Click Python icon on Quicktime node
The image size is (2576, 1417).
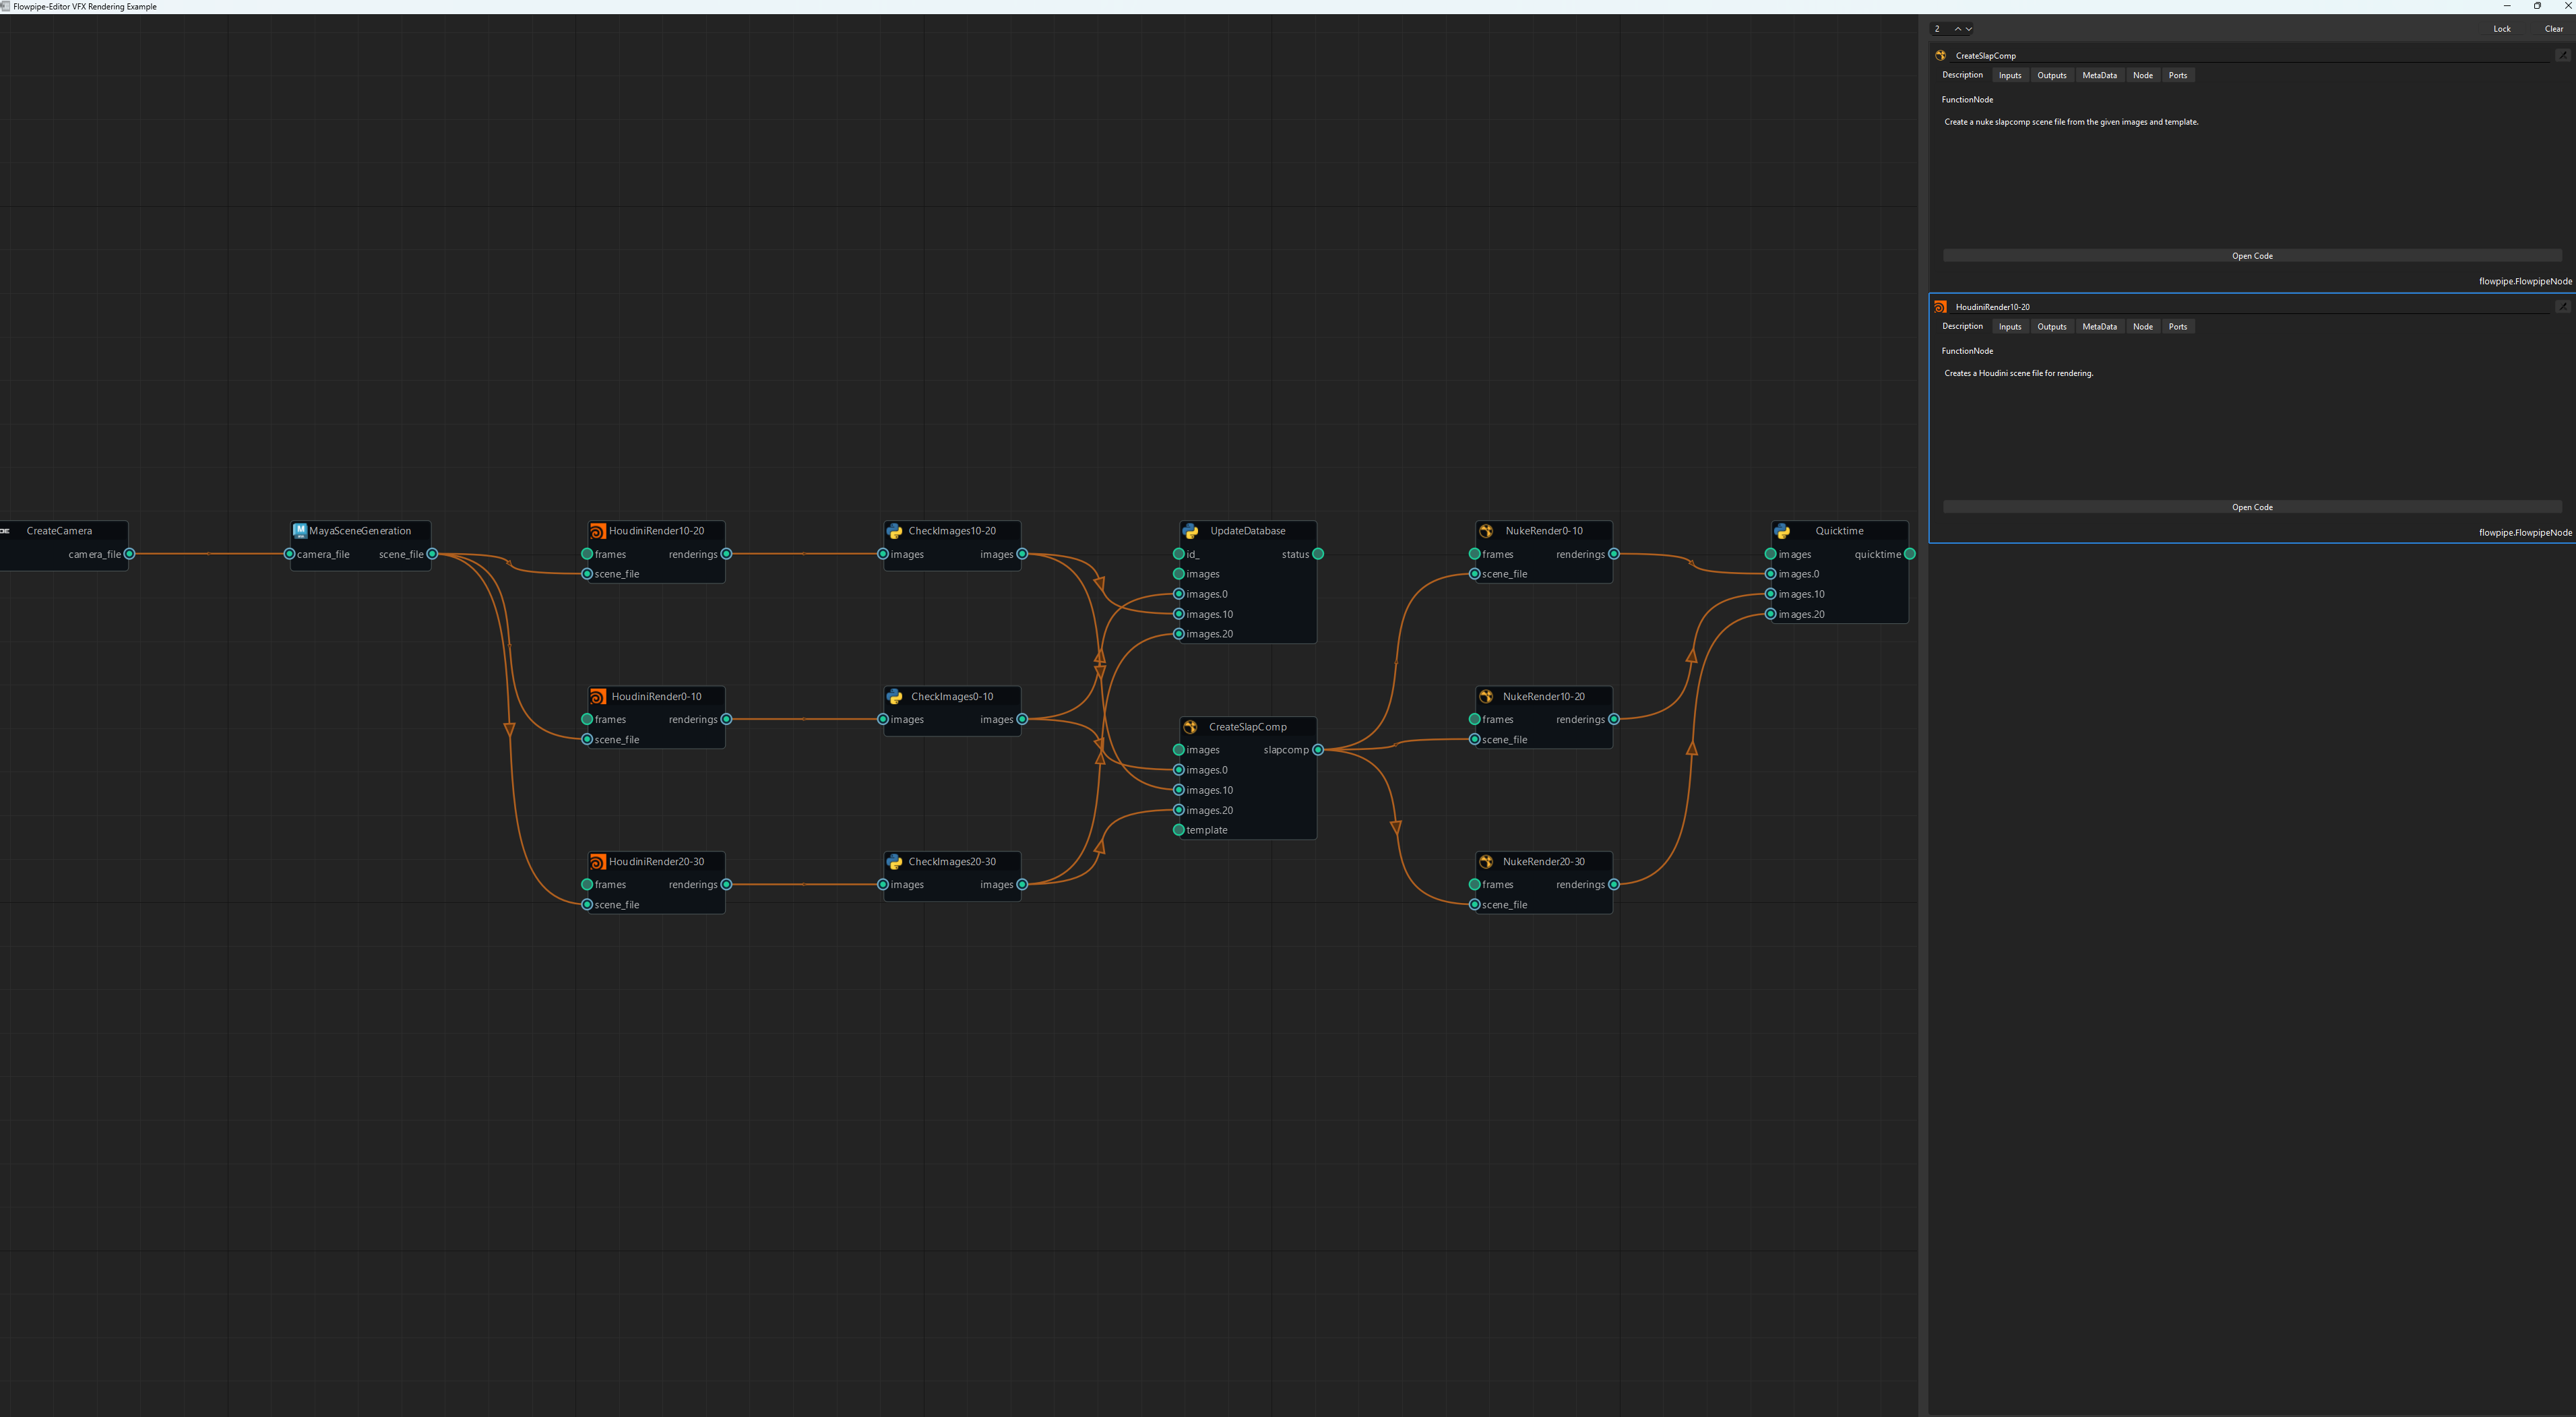(1782, 531)
